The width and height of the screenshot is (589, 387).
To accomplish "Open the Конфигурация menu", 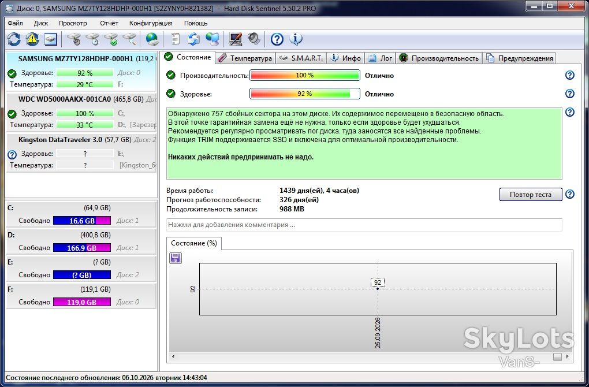I will [151, 23].
